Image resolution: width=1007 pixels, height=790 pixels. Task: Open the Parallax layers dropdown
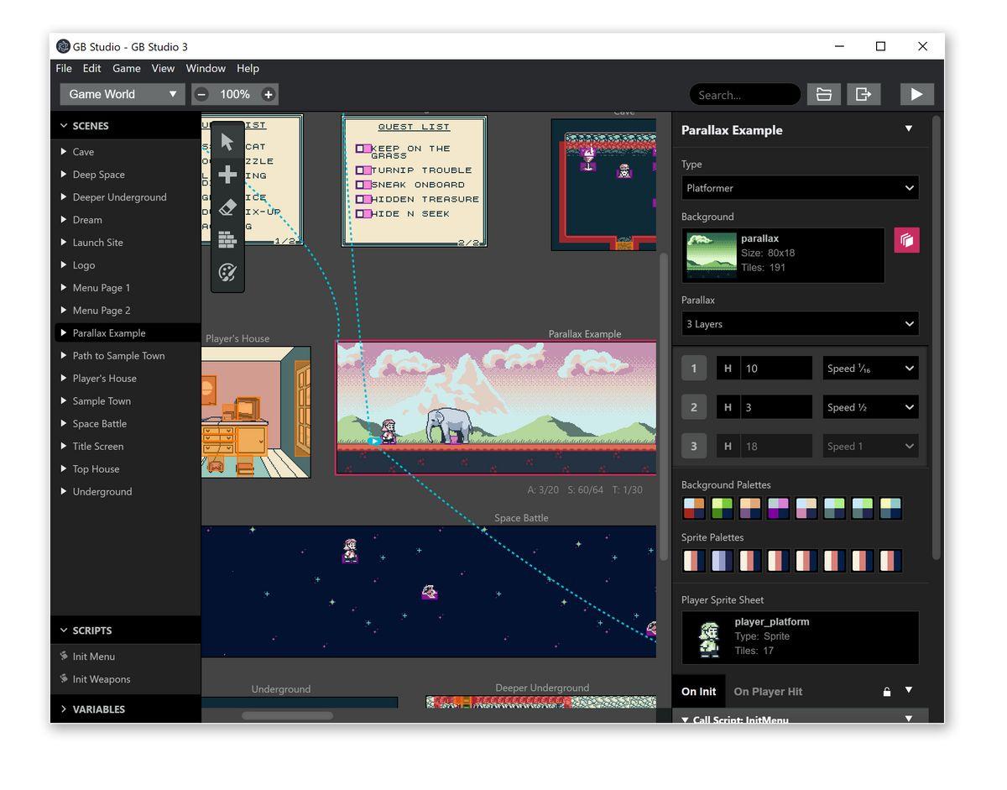tap(800, 324)
